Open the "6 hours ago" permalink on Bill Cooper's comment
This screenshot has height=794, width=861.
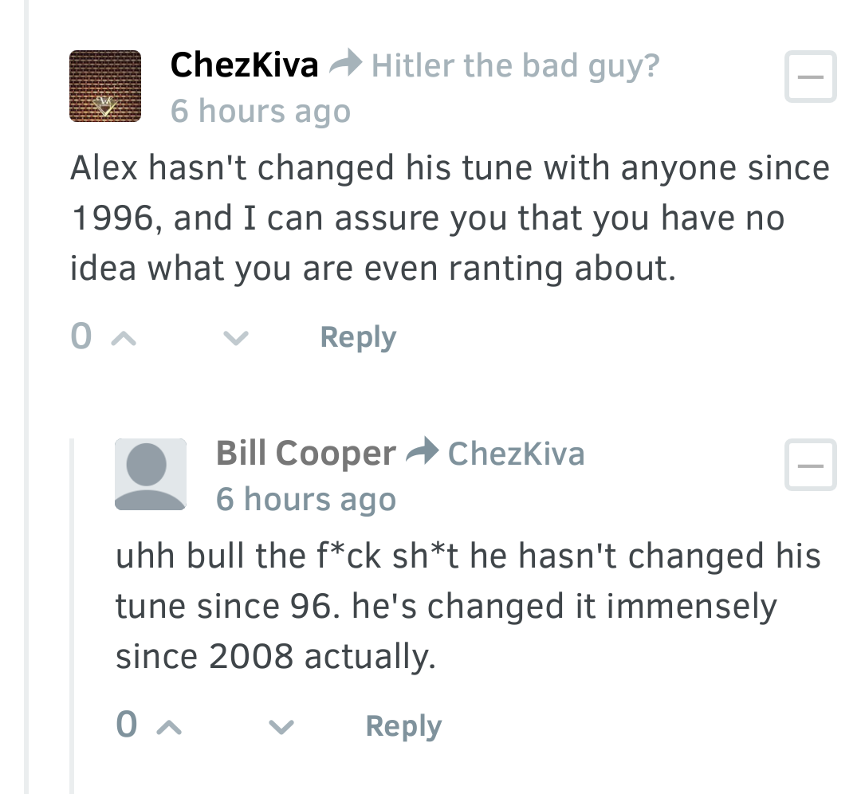click(306, 499)
